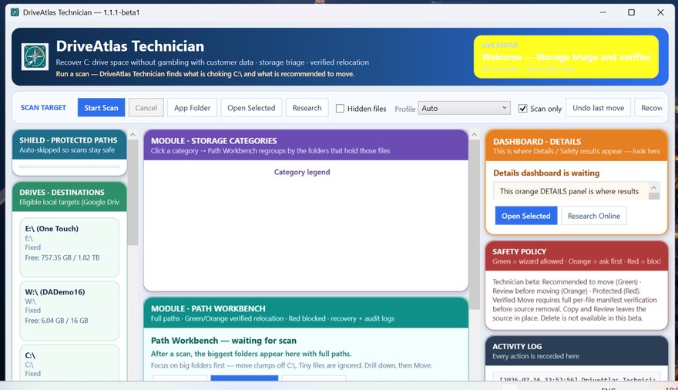Viewport: 678px width, 390px height.
Task: Open the App Folder
Action: pyautogui.click(x=192, y=108)
